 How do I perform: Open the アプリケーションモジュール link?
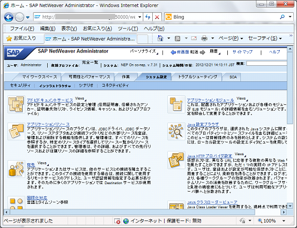pyautogui.click(x=211, y=100)
